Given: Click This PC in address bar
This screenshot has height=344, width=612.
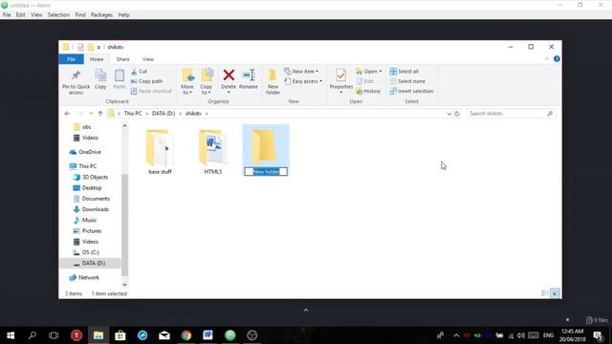Looking at the screenshot, I should (x=133, y=114).
